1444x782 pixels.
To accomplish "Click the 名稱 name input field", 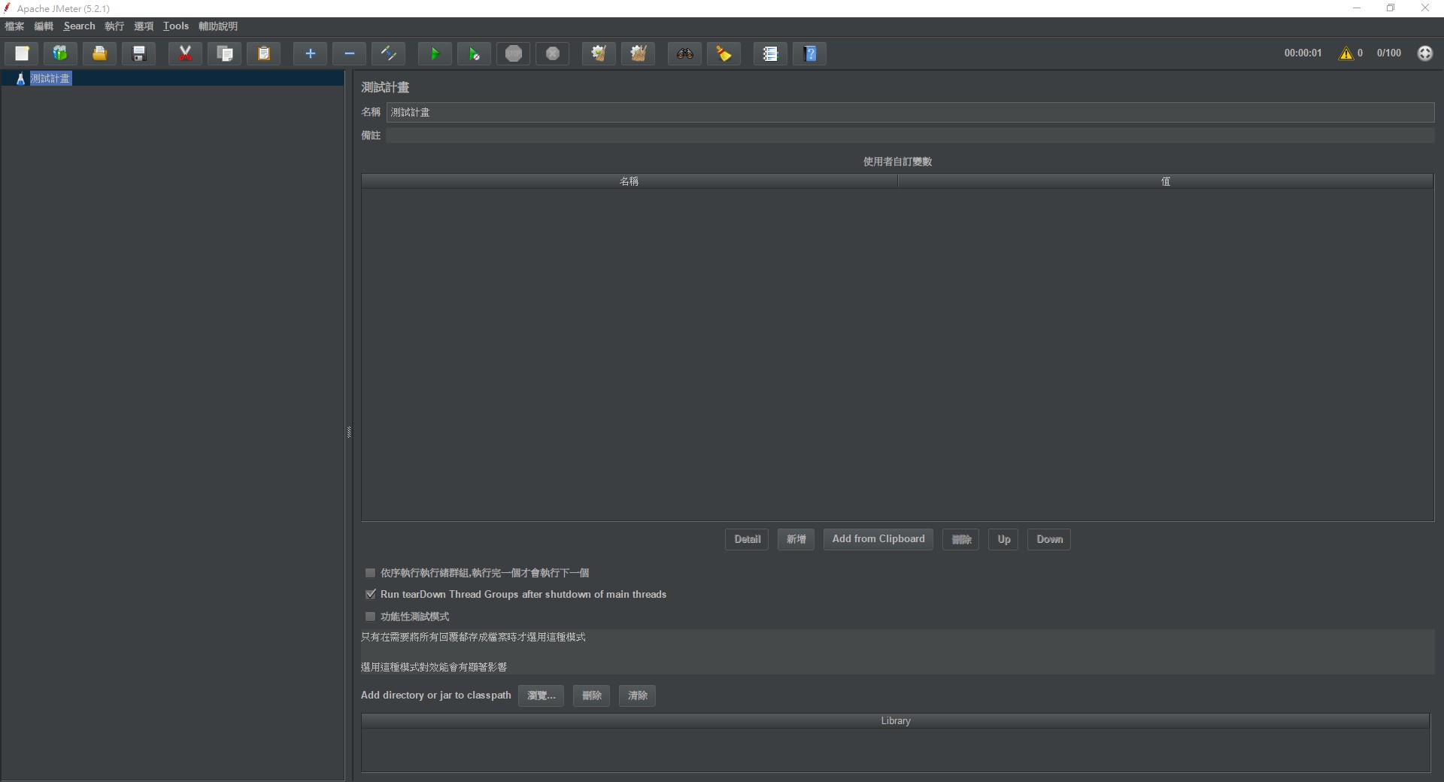I will [910, 112].
